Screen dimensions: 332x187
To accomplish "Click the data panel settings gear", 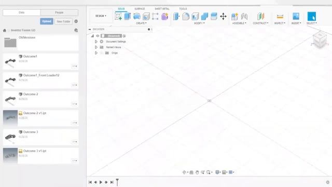I will click(x=76, y=21).
